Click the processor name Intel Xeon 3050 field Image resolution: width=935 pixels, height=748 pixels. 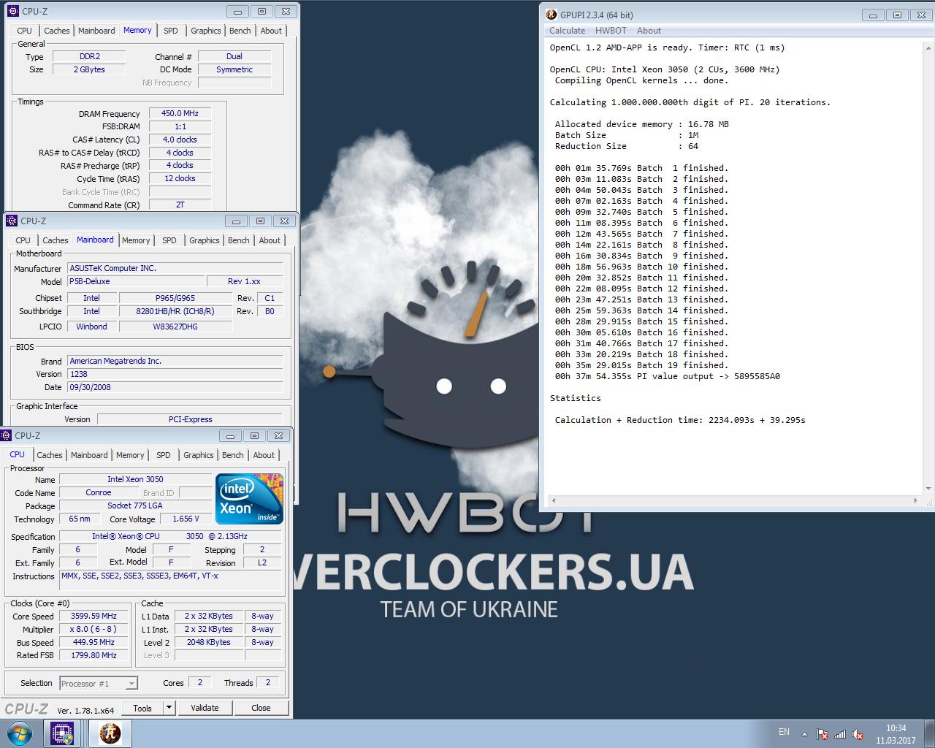click(x=135, y=479)
